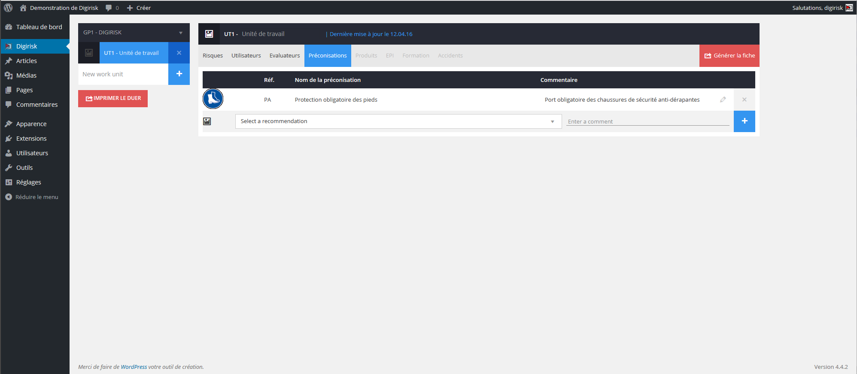The image size is (857, 374).
Task: Click the UT1 work unit thumbnail image
Action: 89,53
